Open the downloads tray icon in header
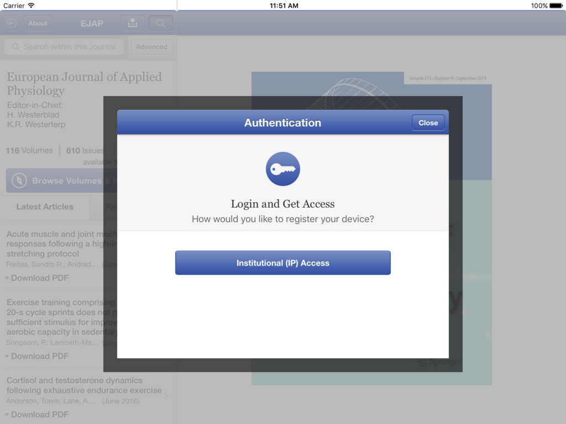The height and width of the screenshot is (424, 566). [x=132, y=23]
